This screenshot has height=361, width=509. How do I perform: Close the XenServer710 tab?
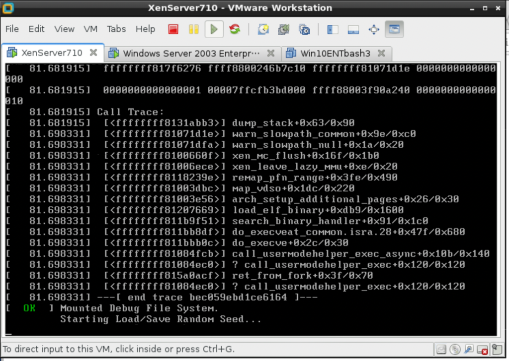pos(93,53)
